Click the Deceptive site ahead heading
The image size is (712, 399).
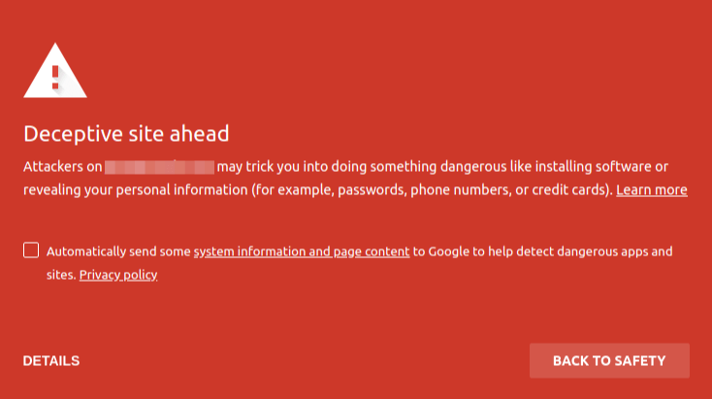point(126,134)
